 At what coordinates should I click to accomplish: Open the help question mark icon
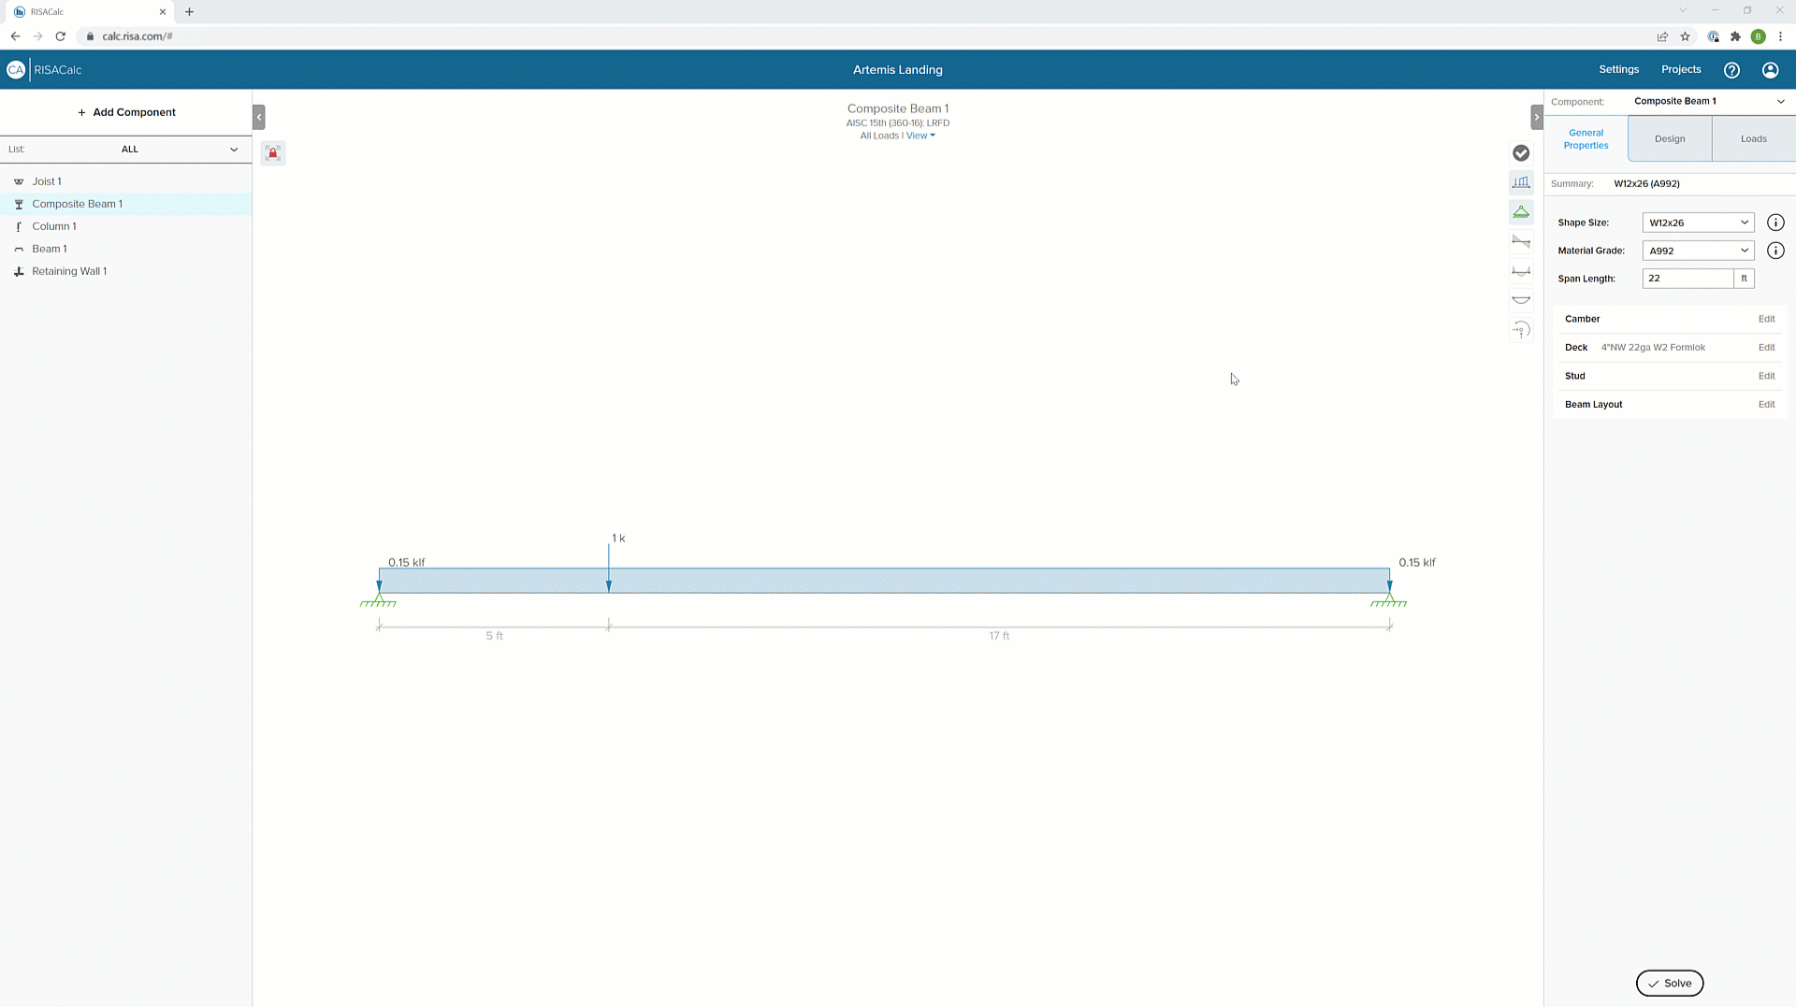[x=1731, y=70]
